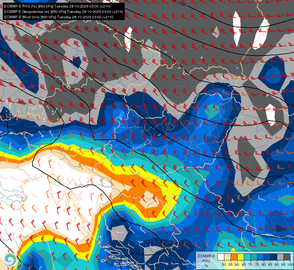Screen dimensions: 294x270
Task: Click the legend tick label 85
Action: (x=270, y=265)
